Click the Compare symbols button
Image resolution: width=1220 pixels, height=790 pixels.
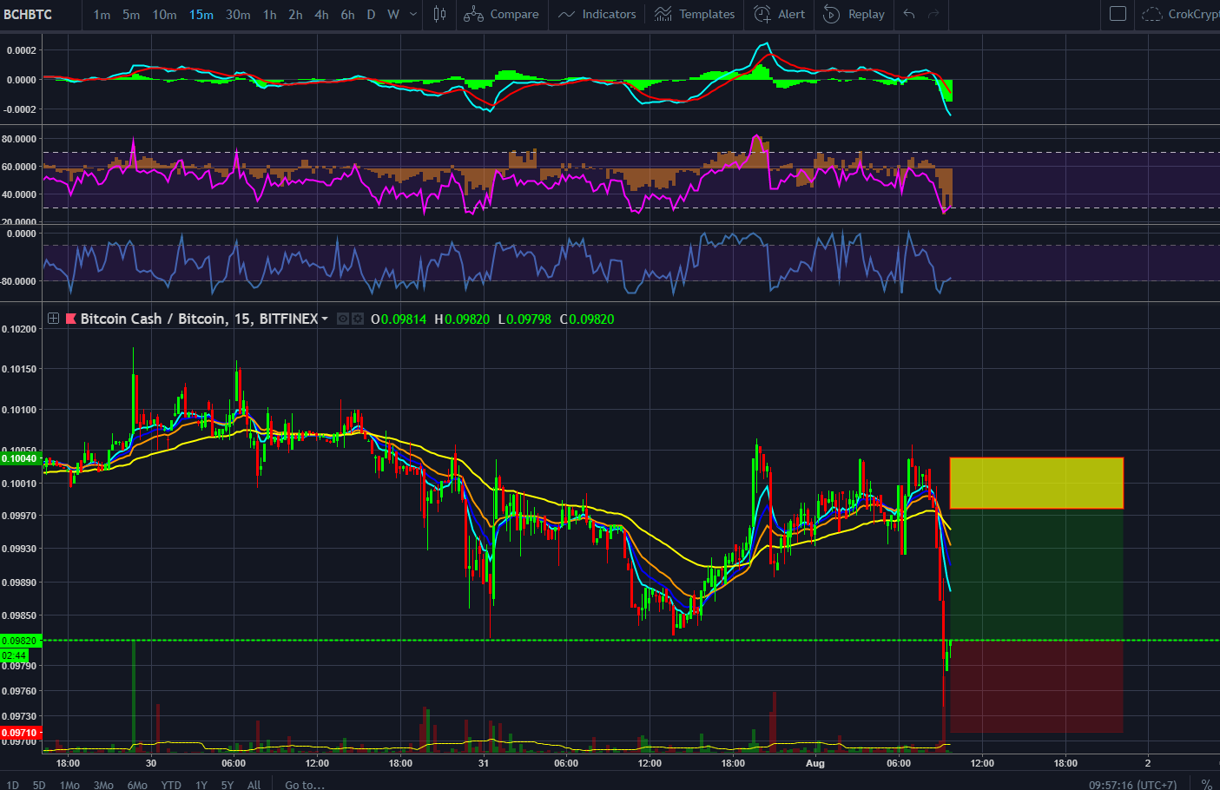(x=501, y=14)
